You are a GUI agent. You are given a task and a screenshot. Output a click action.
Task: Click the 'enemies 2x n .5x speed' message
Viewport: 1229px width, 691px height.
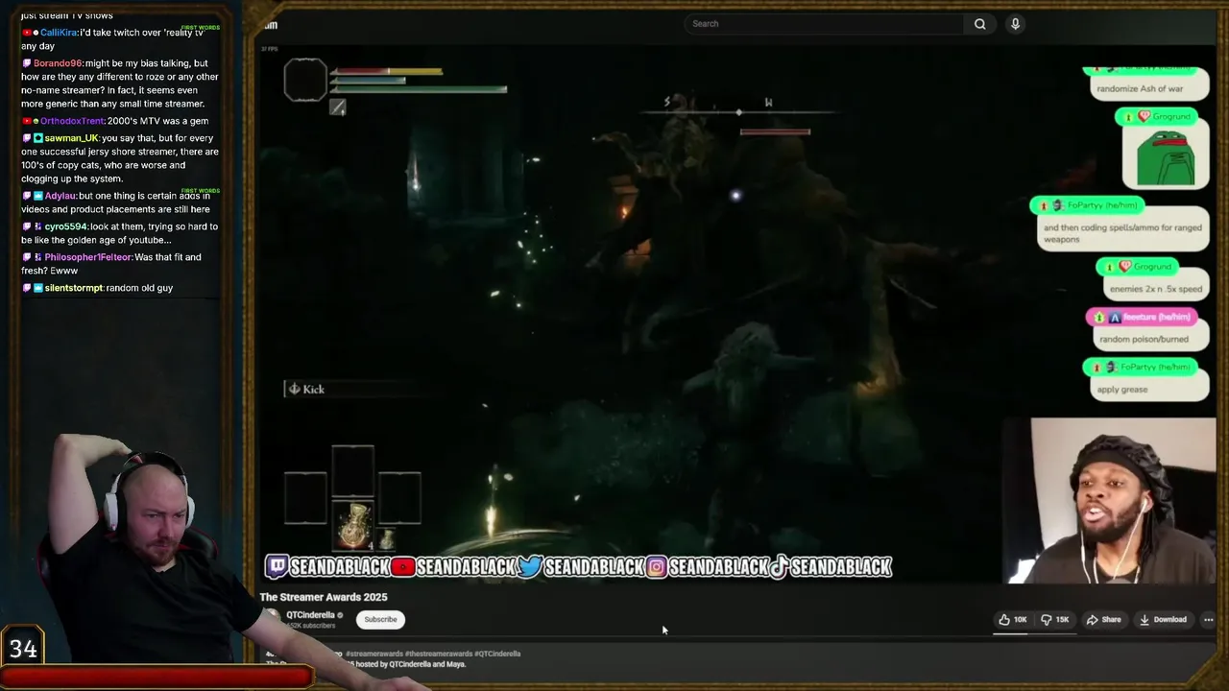1156,288
